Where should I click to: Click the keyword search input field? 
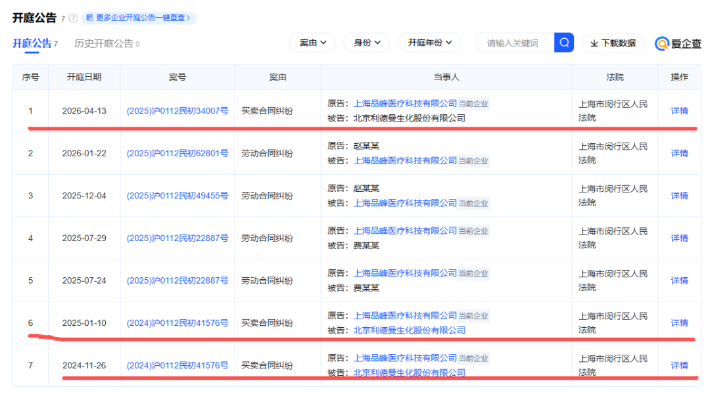[x=516, y=41]
